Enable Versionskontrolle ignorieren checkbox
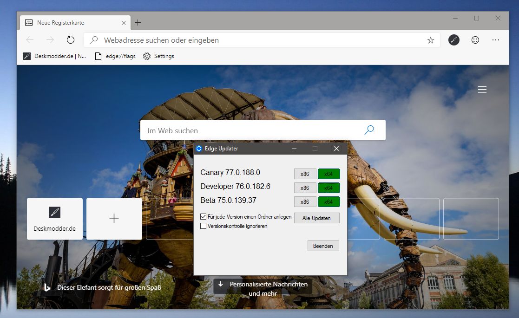 [x=203, y=226]
